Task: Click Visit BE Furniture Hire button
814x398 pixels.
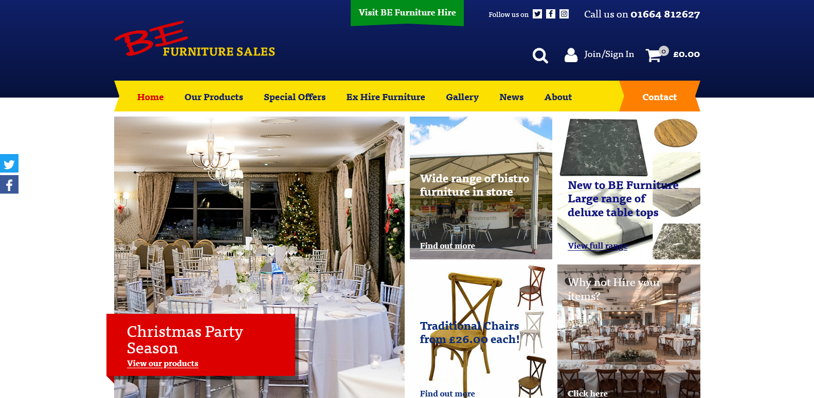Action: click(x=407, y=13)
